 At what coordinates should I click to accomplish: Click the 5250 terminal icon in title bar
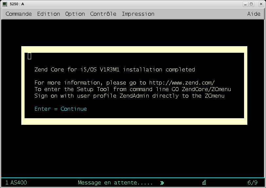pos(5,4)
